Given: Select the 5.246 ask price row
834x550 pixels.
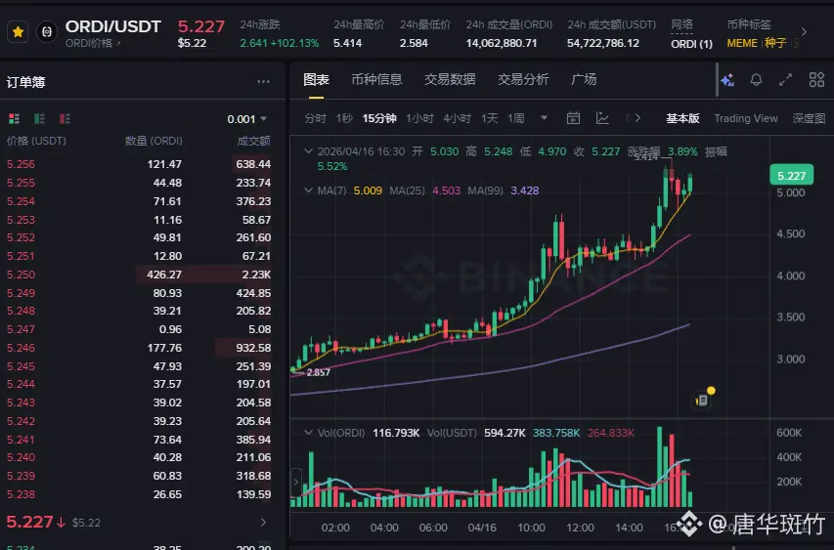Looking at the screenshot, I should click(138, 348).
